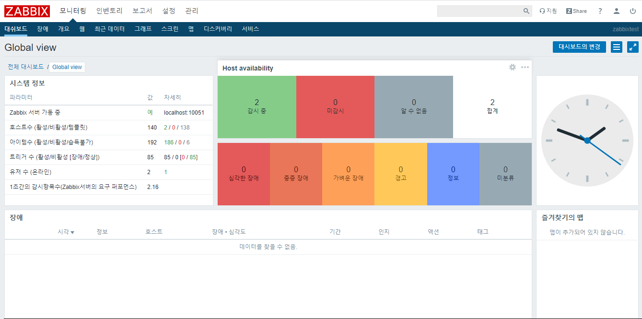Open the 설정 top menu
The width and height of the screenshot is (642, 319).
click(x=169, y=11)
